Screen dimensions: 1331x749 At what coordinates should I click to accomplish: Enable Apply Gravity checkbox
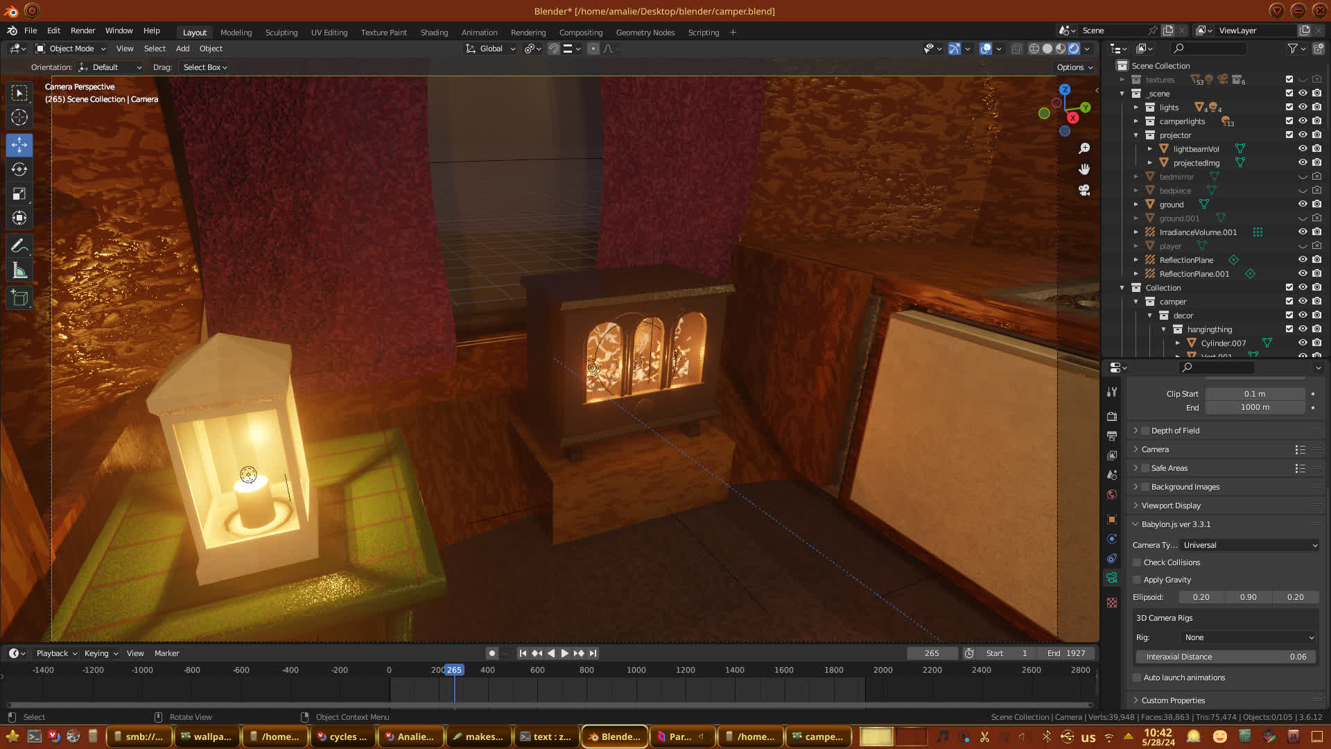(x=1137, y=580)
